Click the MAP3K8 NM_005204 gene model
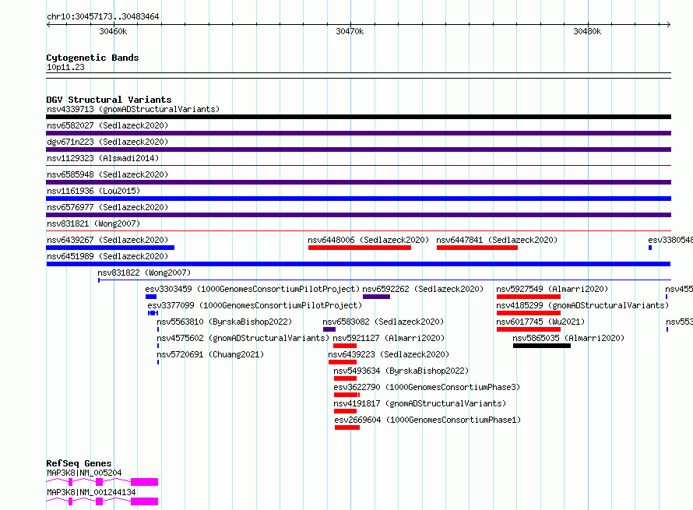The image size is (693, 510). click(x=102, y=482)
